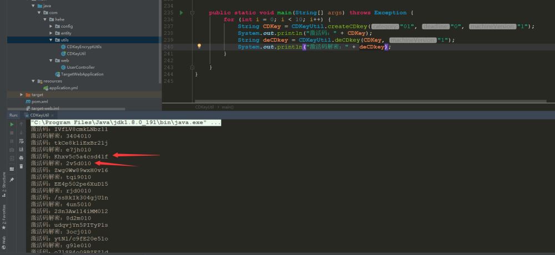
Task: Click the yellow intention lightbulb in gutter
Action: click(199, 47)
